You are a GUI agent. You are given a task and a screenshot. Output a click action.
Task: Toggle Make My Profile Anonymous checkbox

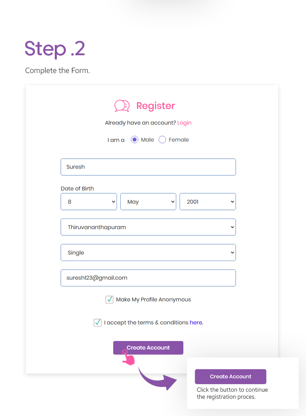(110, 300)
